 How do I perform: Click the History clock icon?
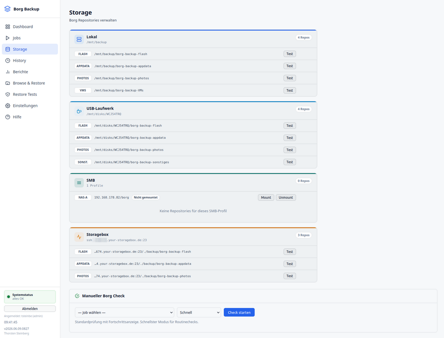[8, 60]
